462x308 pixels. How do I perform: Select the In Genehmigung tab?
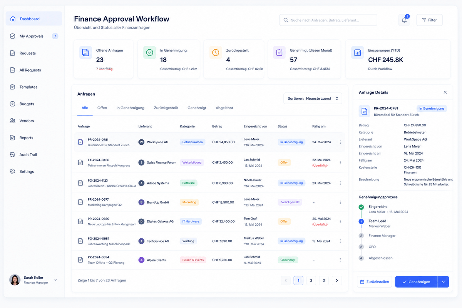(131, 108)
